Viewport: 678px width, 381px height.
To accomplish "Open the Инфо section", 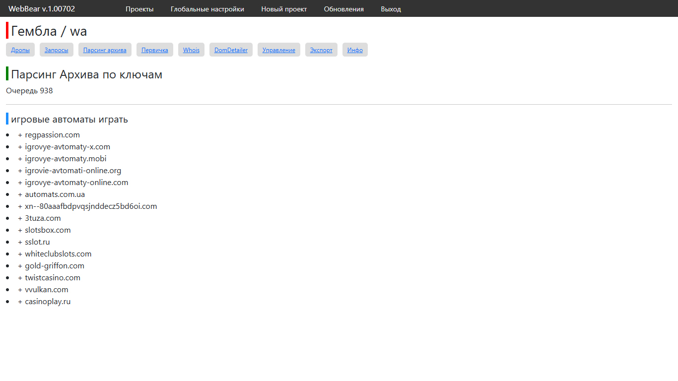I will coord(355,50).
